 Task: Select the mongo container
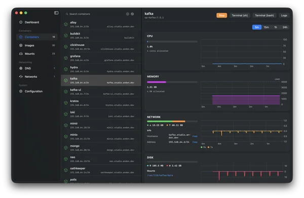pyautogui.click(x=101, y=148)
